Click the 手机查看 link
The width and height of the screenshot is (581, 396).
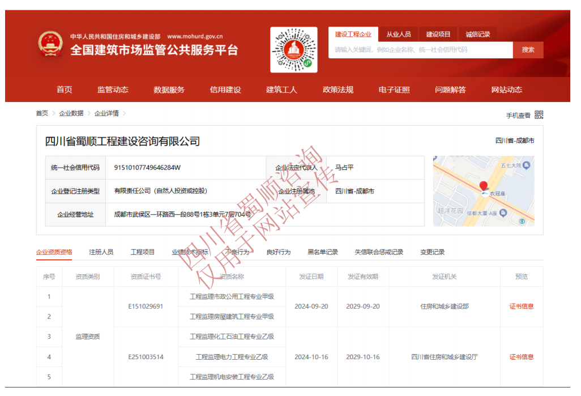(518, 116)
